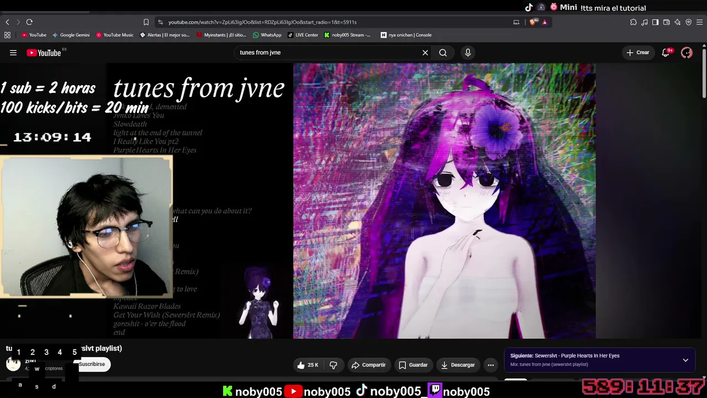This screenshot has width=707, height=398.
Task: Open the browser main hamburger menu
Action: (700, 22)
